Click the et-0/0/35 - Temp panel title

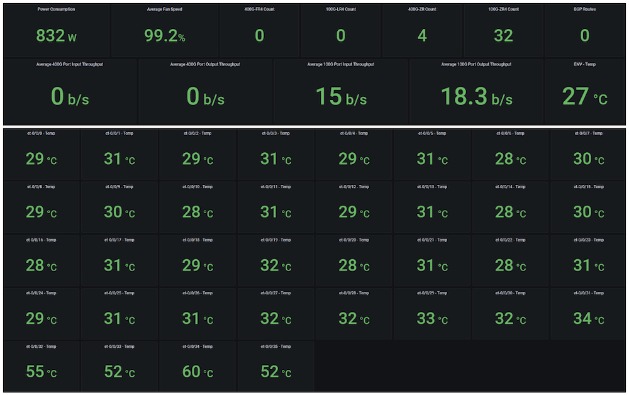pos(276,347)
